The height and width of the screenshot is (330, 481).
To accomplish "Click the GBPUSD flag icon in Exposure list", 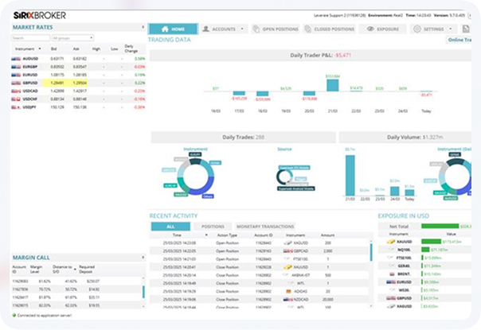I will (391, 298).
